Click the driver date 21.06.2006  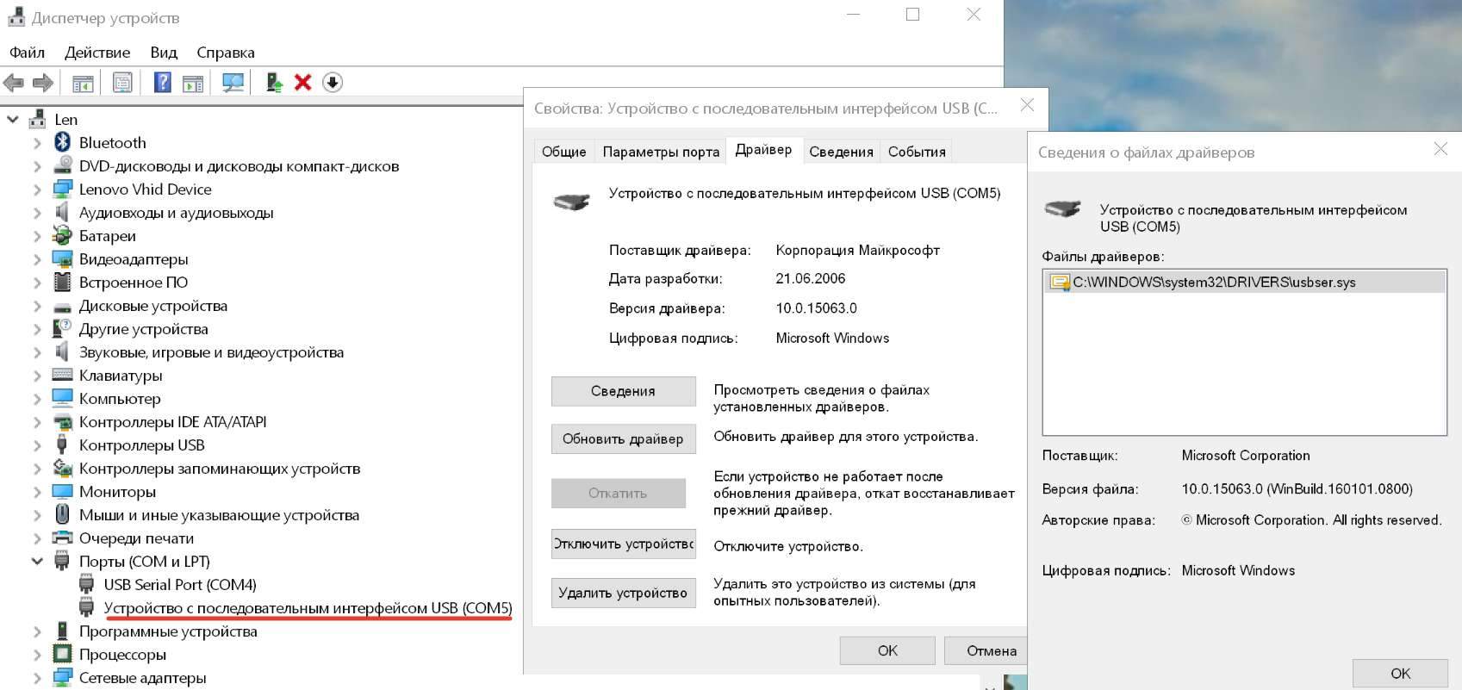(x=811, y=278)
